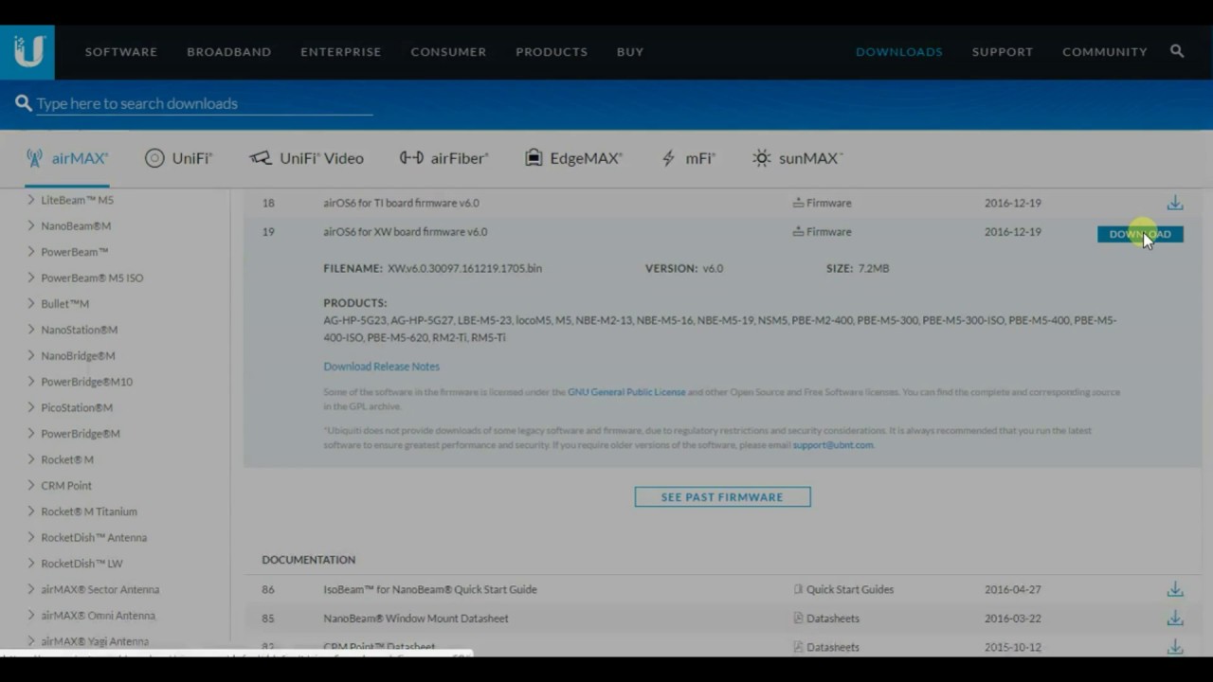The width and height of the screenshot is (1213, 682).
Task: Click IsoBeam for NanoBeam Quick Start Guide title
Action: pyautogui.click(x=430, y=589)
